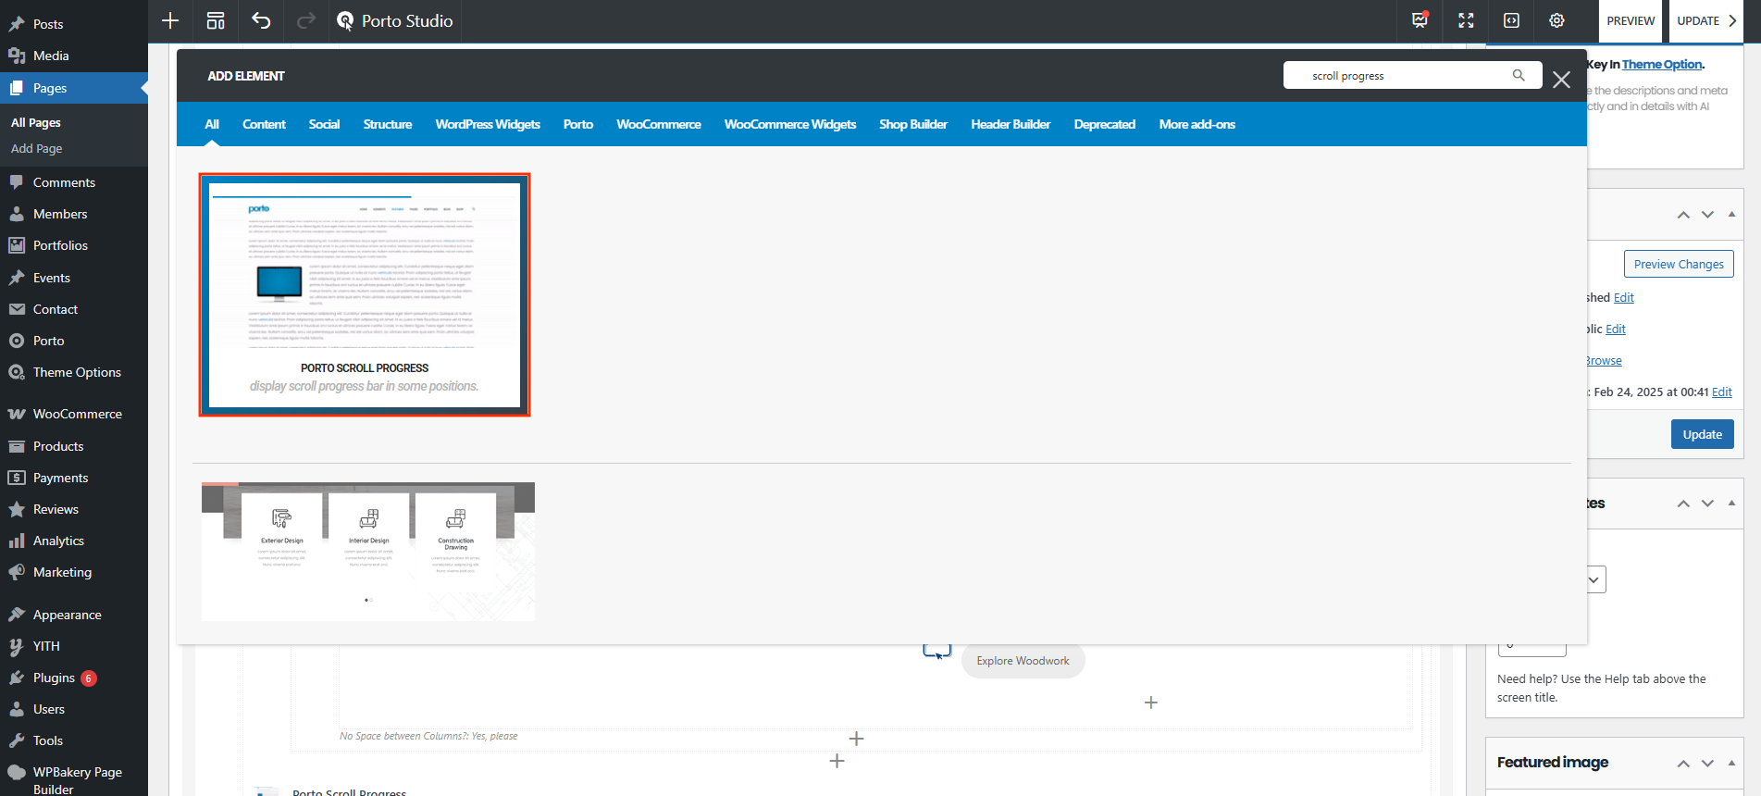Screen dimensions: 1761x796
Task: Select the WooCommerce tab
Action: [659, 124]
